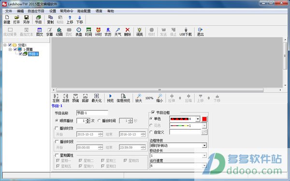
Task: Select the 播放时间 radio button
Action: tap(99, 121)
